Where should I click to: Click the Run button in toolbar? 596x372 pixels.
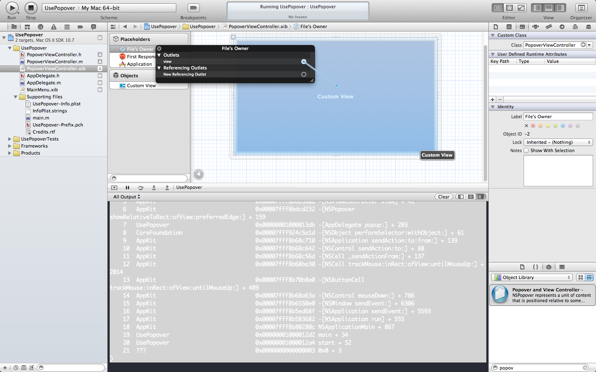12,8
